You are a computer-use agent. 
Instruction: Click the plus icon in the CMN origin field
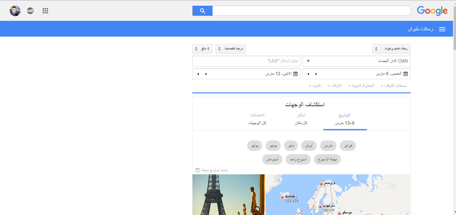[x=308, y=61]
